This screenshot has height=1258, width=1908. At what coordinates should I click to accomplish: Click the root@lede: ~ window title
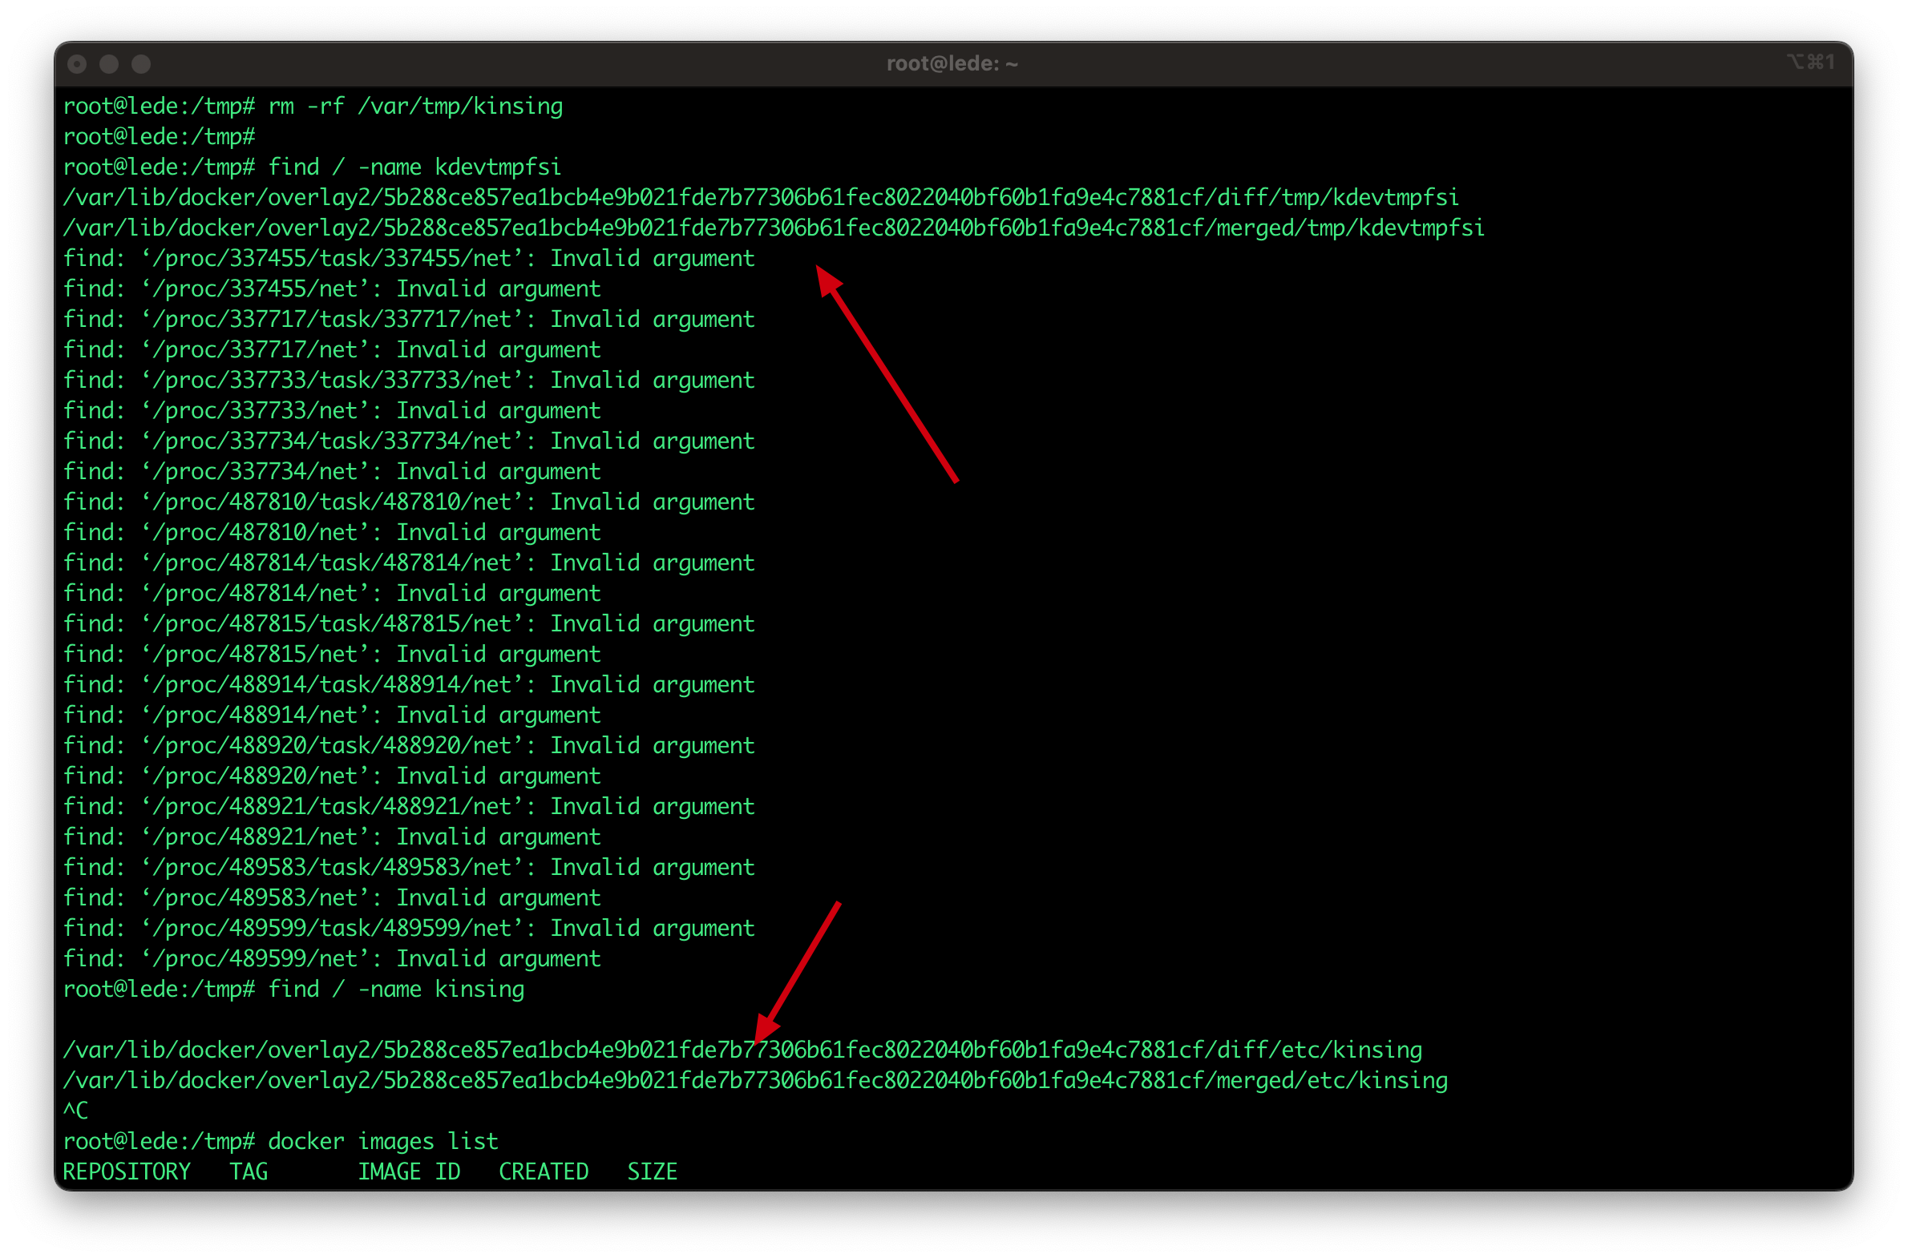coord(952,64)
